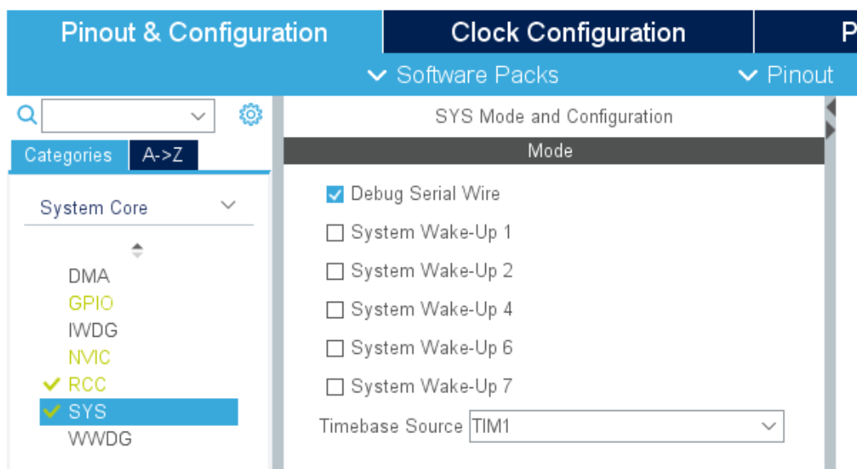Collapse the System Core category
Image resolution: width=857 pixels, height=469 pixels.
(x=228, y=206)
